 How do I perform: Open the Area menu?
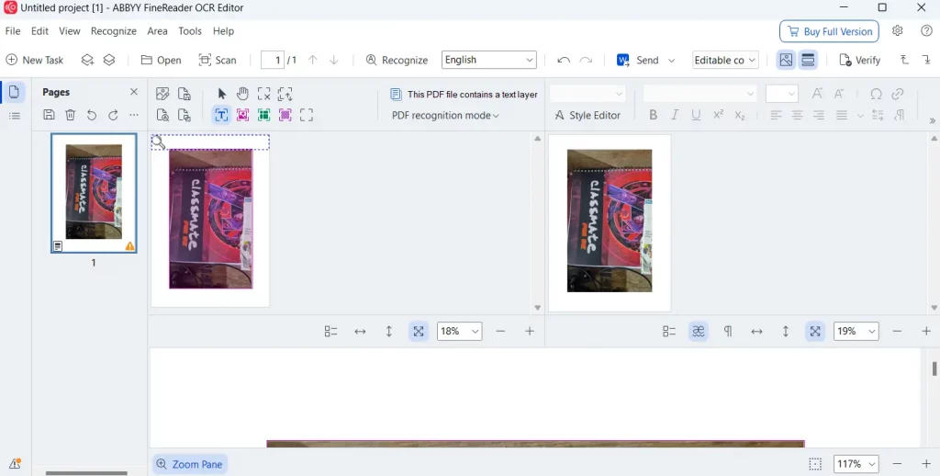pos(157,31)
